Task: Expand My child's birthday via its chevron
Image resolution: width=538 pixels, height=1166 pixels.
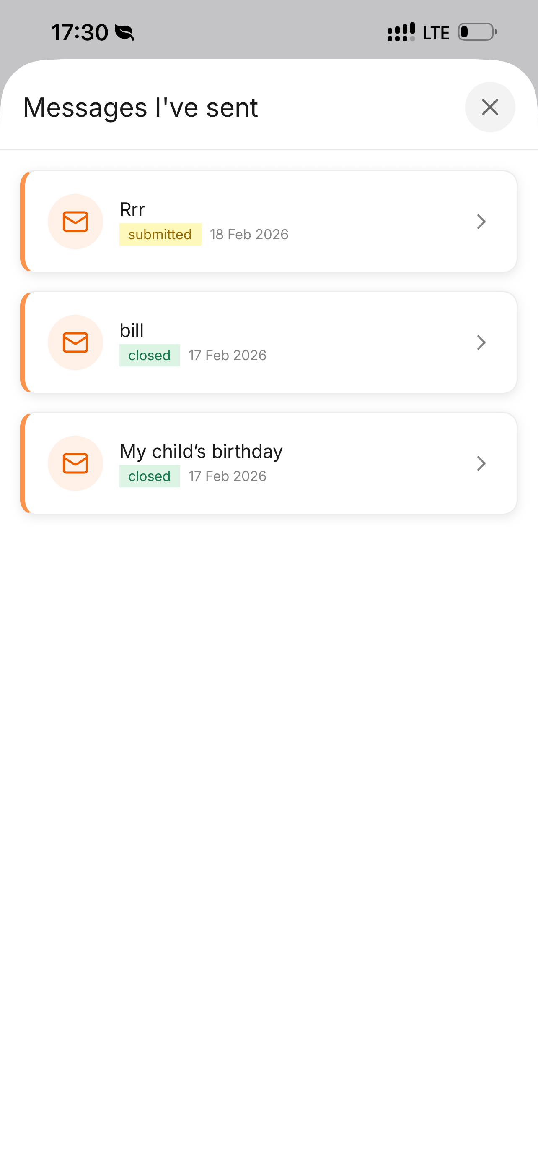Action: [x=481, y=463]
